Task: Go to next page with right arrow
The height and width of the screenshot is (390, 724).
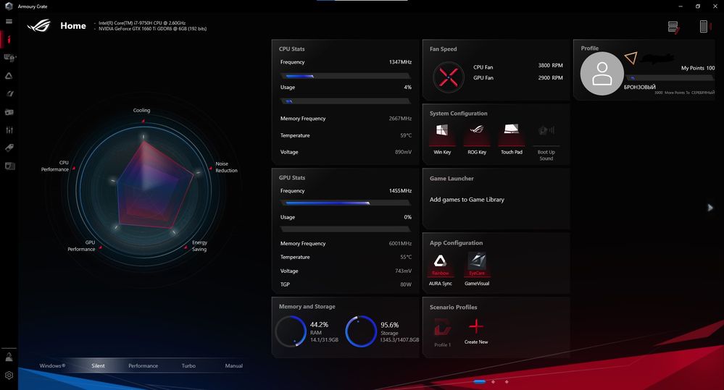Action: pyautogui.click(x=710, y=208)
